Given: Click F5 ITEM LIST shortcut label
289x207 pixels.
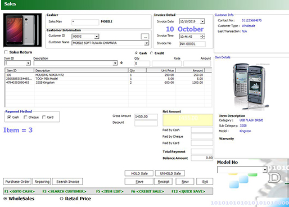Looking at the screenshot, I should pos(110,191).
